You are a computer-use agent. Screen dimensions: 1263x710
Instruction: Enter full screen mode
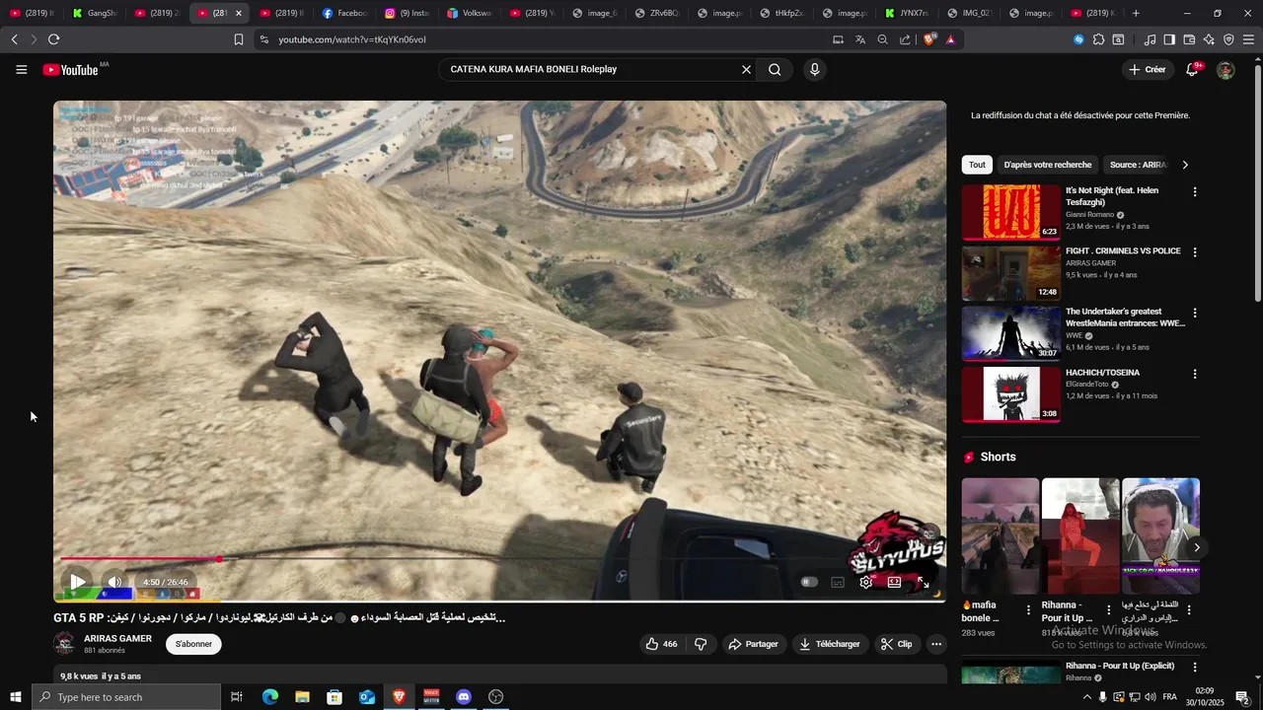923,582
